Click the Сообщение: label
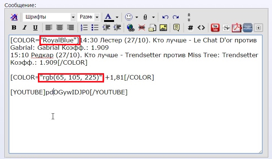 tap(20, 5)
